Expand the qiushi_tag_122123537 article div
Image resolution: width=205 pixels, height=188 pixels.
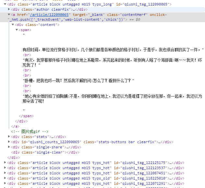coord(5,168)
